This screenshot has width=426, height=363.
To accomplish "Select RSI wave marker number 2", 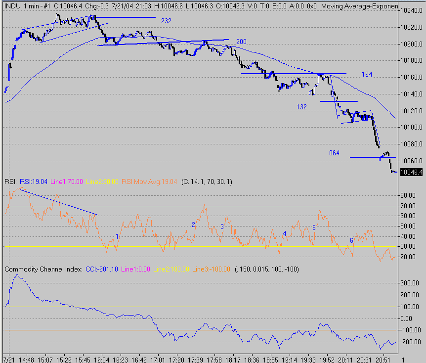I will 193,224.
